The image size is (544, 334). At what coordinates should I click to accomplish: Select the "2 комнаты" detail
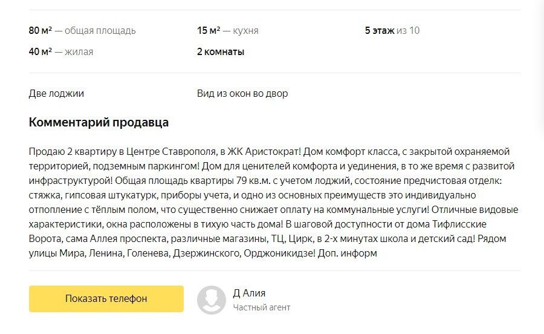221,51
